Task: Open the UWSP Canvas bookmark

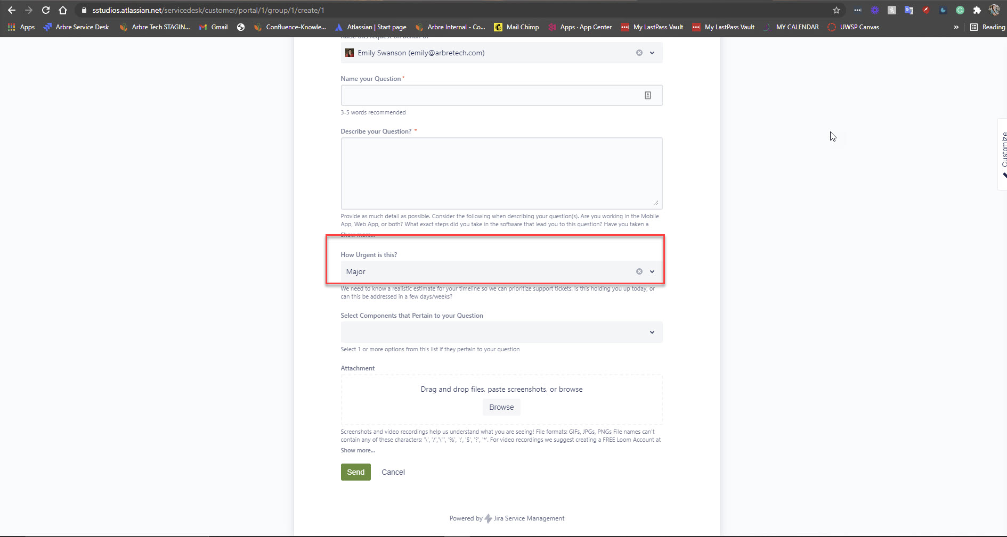Action: tap(854, 27)
